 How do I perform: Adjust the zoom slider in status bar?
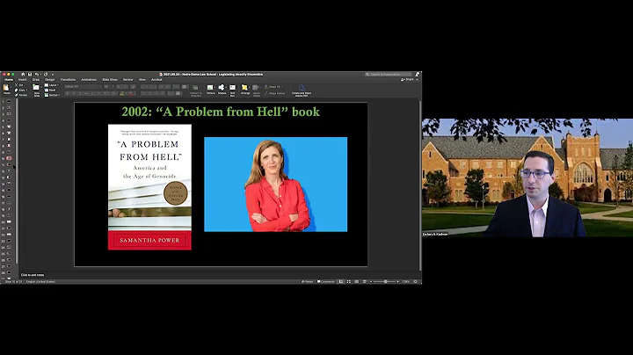pos(385,281)
